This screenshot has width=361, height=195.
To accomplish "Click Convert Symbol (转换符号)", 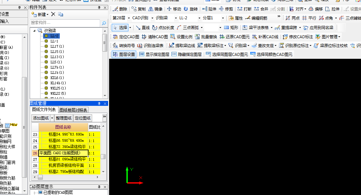I will (x=124, y=46).
